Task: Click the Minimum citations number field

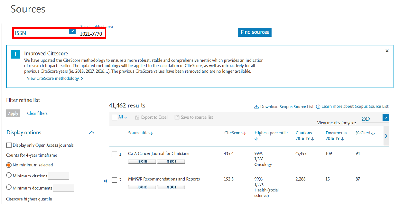Action: pos(59,176)
